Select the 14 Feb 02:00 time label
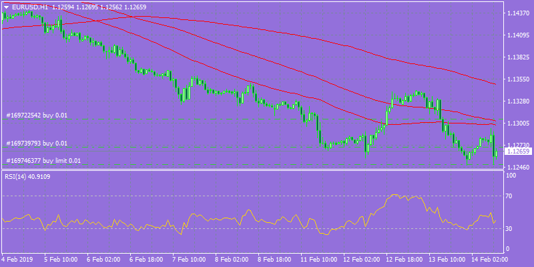The height and width of the screenshot is (267, 534). click(x=487, y=259)
